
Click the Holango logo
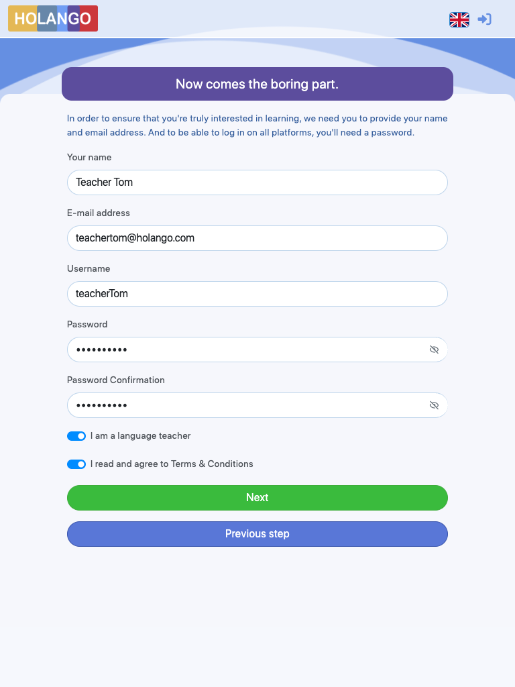click(53, 19)
